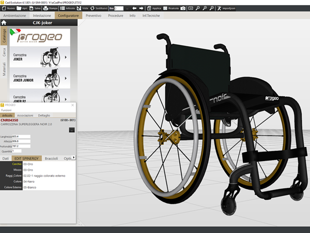Open the Preventivo tab
310x233 pixels.
[x=94, y=16]
